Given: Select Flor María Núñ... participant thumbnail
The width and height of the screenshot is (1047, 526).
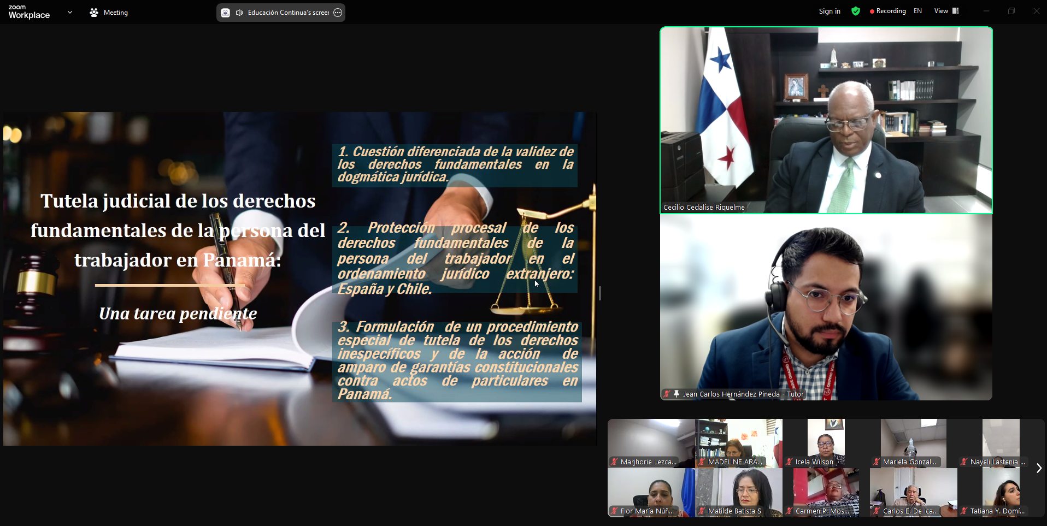Looking at the screenshot, I should [x=651, y=493].
